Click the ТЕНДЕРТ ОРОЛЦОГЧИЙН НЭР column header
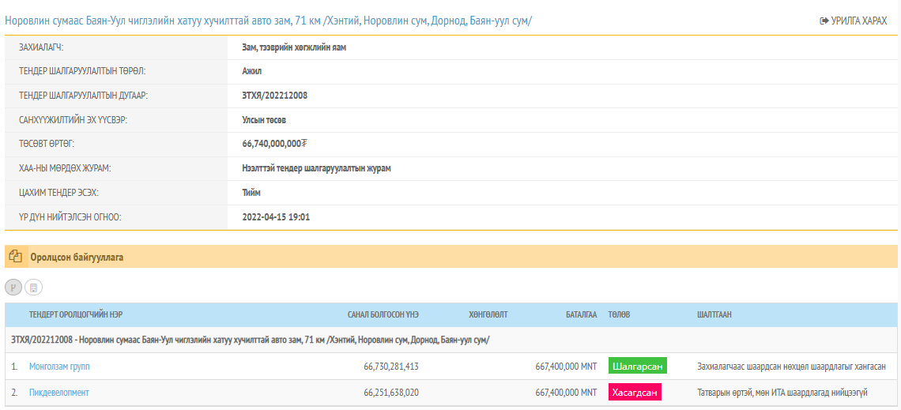 pyautogui.click(x=76, y=314)
